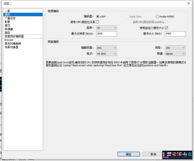Screen dimensions: 194x161
Task: Click the 确定 button
Action: point(129,154)
